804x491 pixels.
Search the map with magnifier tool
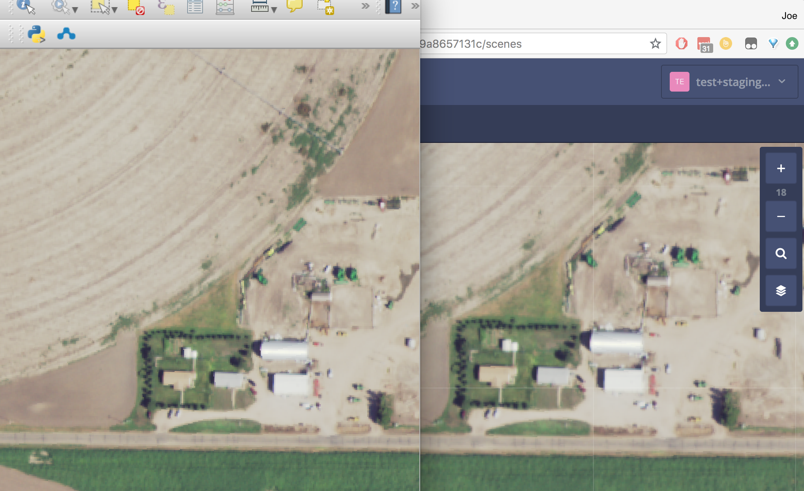tap(781, 253)
